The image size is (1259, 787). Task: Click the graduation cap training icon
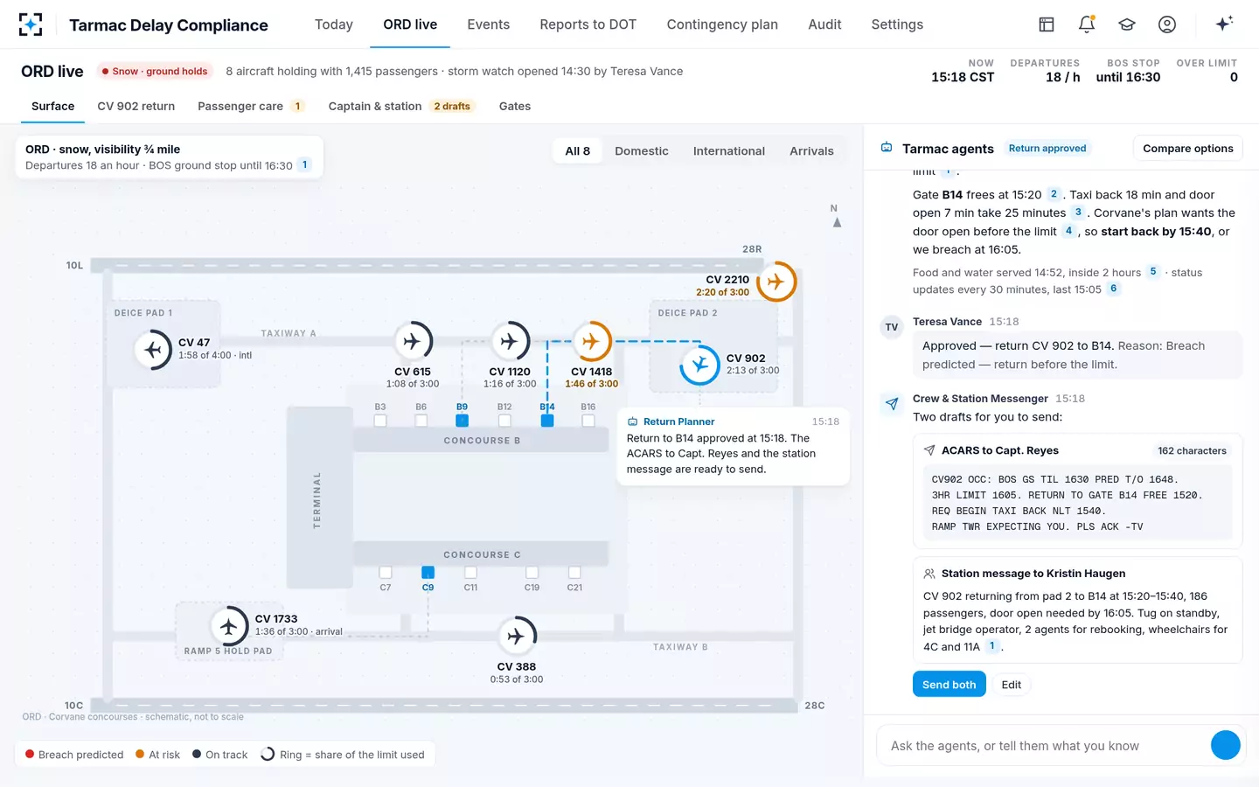coord(1127,24)
